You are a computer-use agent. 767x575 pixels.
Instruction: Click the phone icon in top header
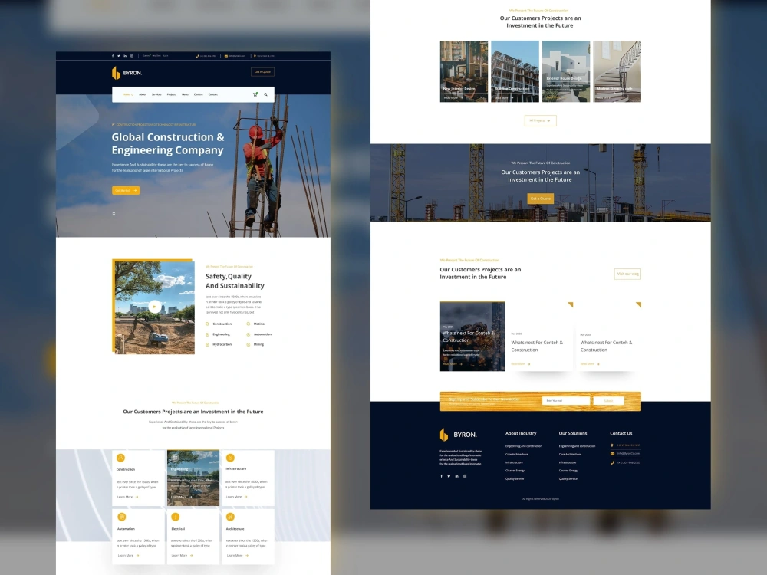coord(197,56)
